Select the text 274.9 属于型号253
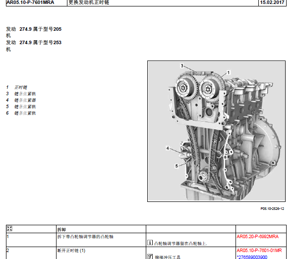The width and height of the screenshot is (297, 259). pyautogui.click(x=41, y=43)
